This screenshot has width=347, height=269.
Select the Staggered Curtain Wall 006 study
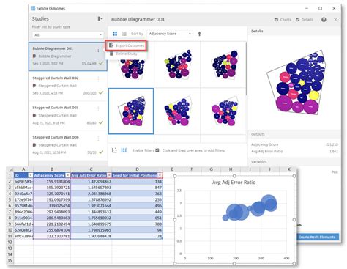[68, 144]
